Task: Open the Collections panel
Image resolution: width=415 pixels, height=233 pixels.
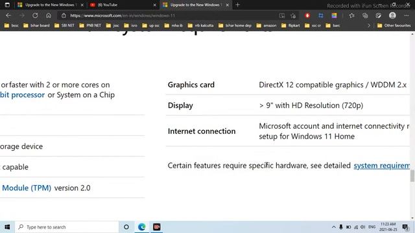Action: pos(365,16)
